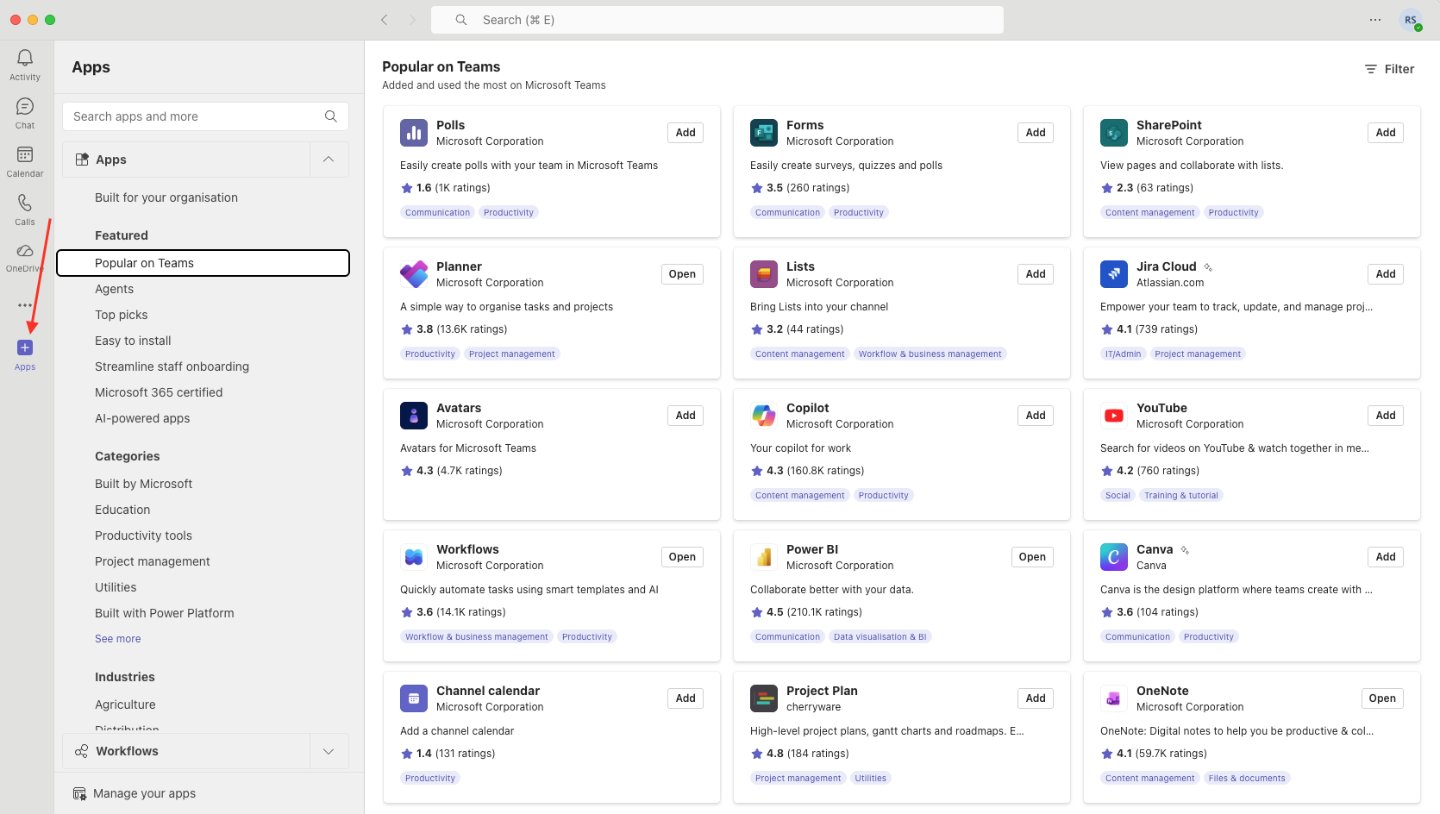Open the Activity bell icon
The image size is (1440, 814).
tap(25, 59)
